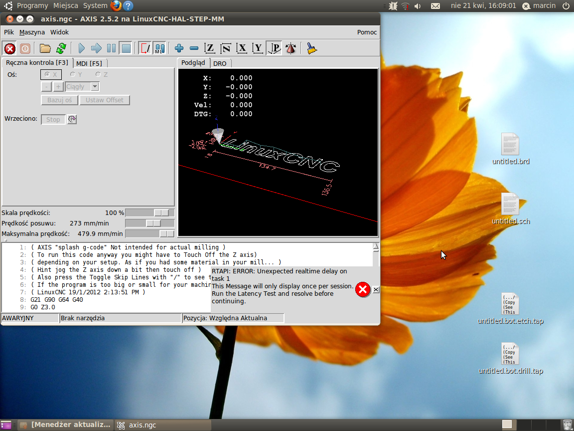Click spindle rotation direction icon
Screen dimensions: 574x431
(72, 119)
